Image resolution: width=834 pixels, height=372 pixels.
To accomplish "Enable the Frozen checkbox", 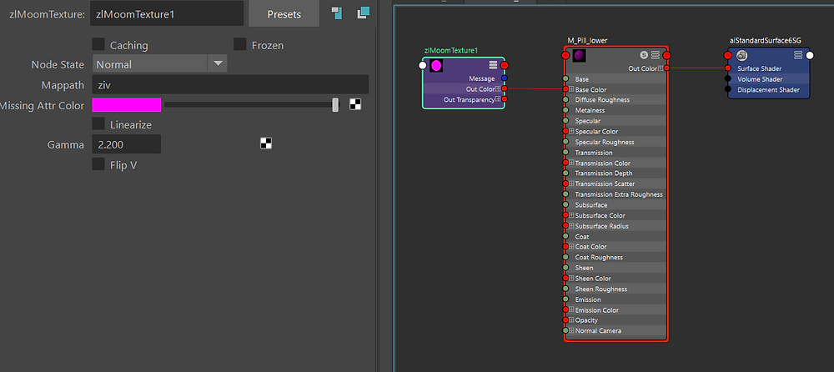I will 240,44.
